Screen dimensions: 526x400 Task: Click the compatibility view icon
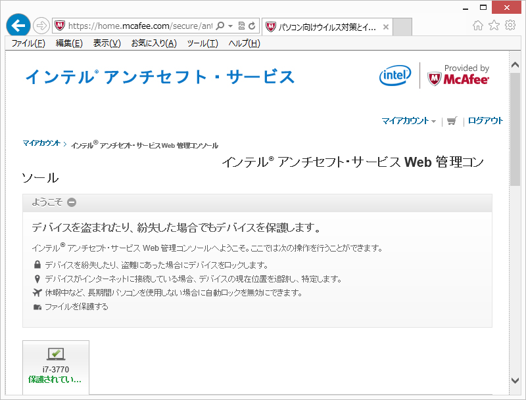coord(241,26)
